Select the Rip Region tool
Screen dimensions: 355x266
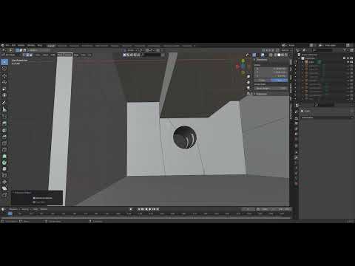click(4, 195)
